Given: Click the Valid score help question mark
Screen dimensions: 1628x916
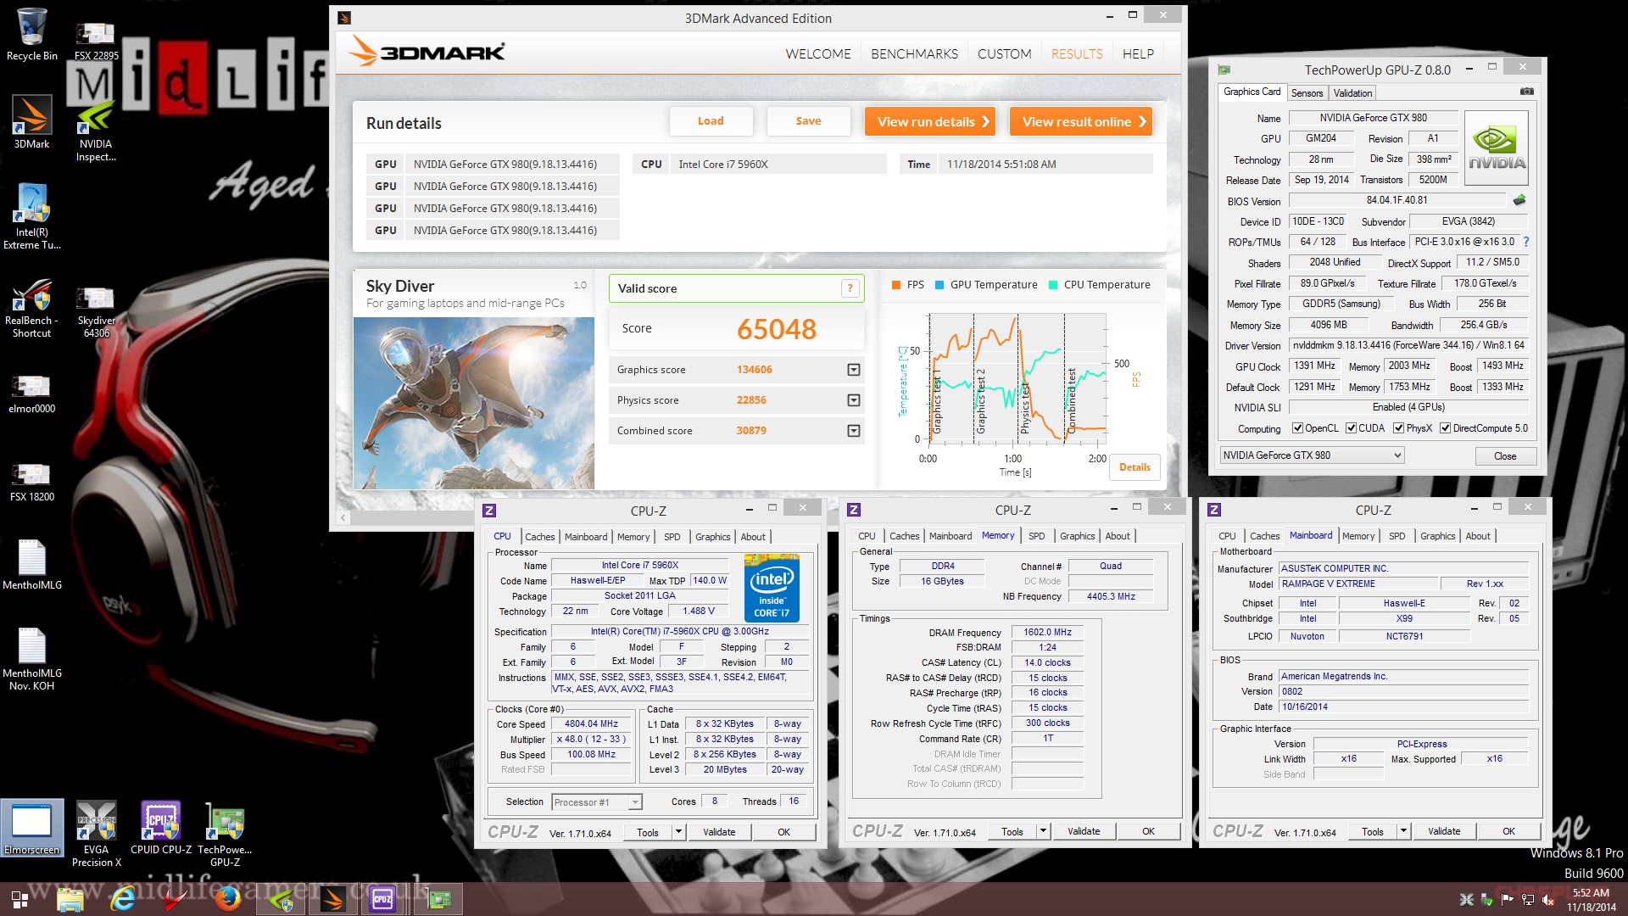Looking at the screenshot, I should [x=850, y=288].
